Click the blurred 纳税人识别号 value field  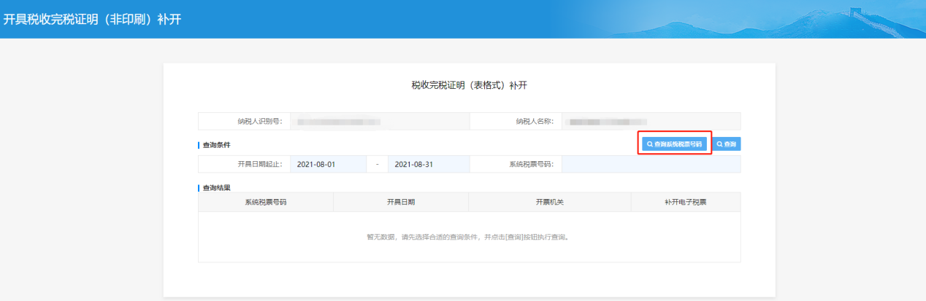coord(380,122)
